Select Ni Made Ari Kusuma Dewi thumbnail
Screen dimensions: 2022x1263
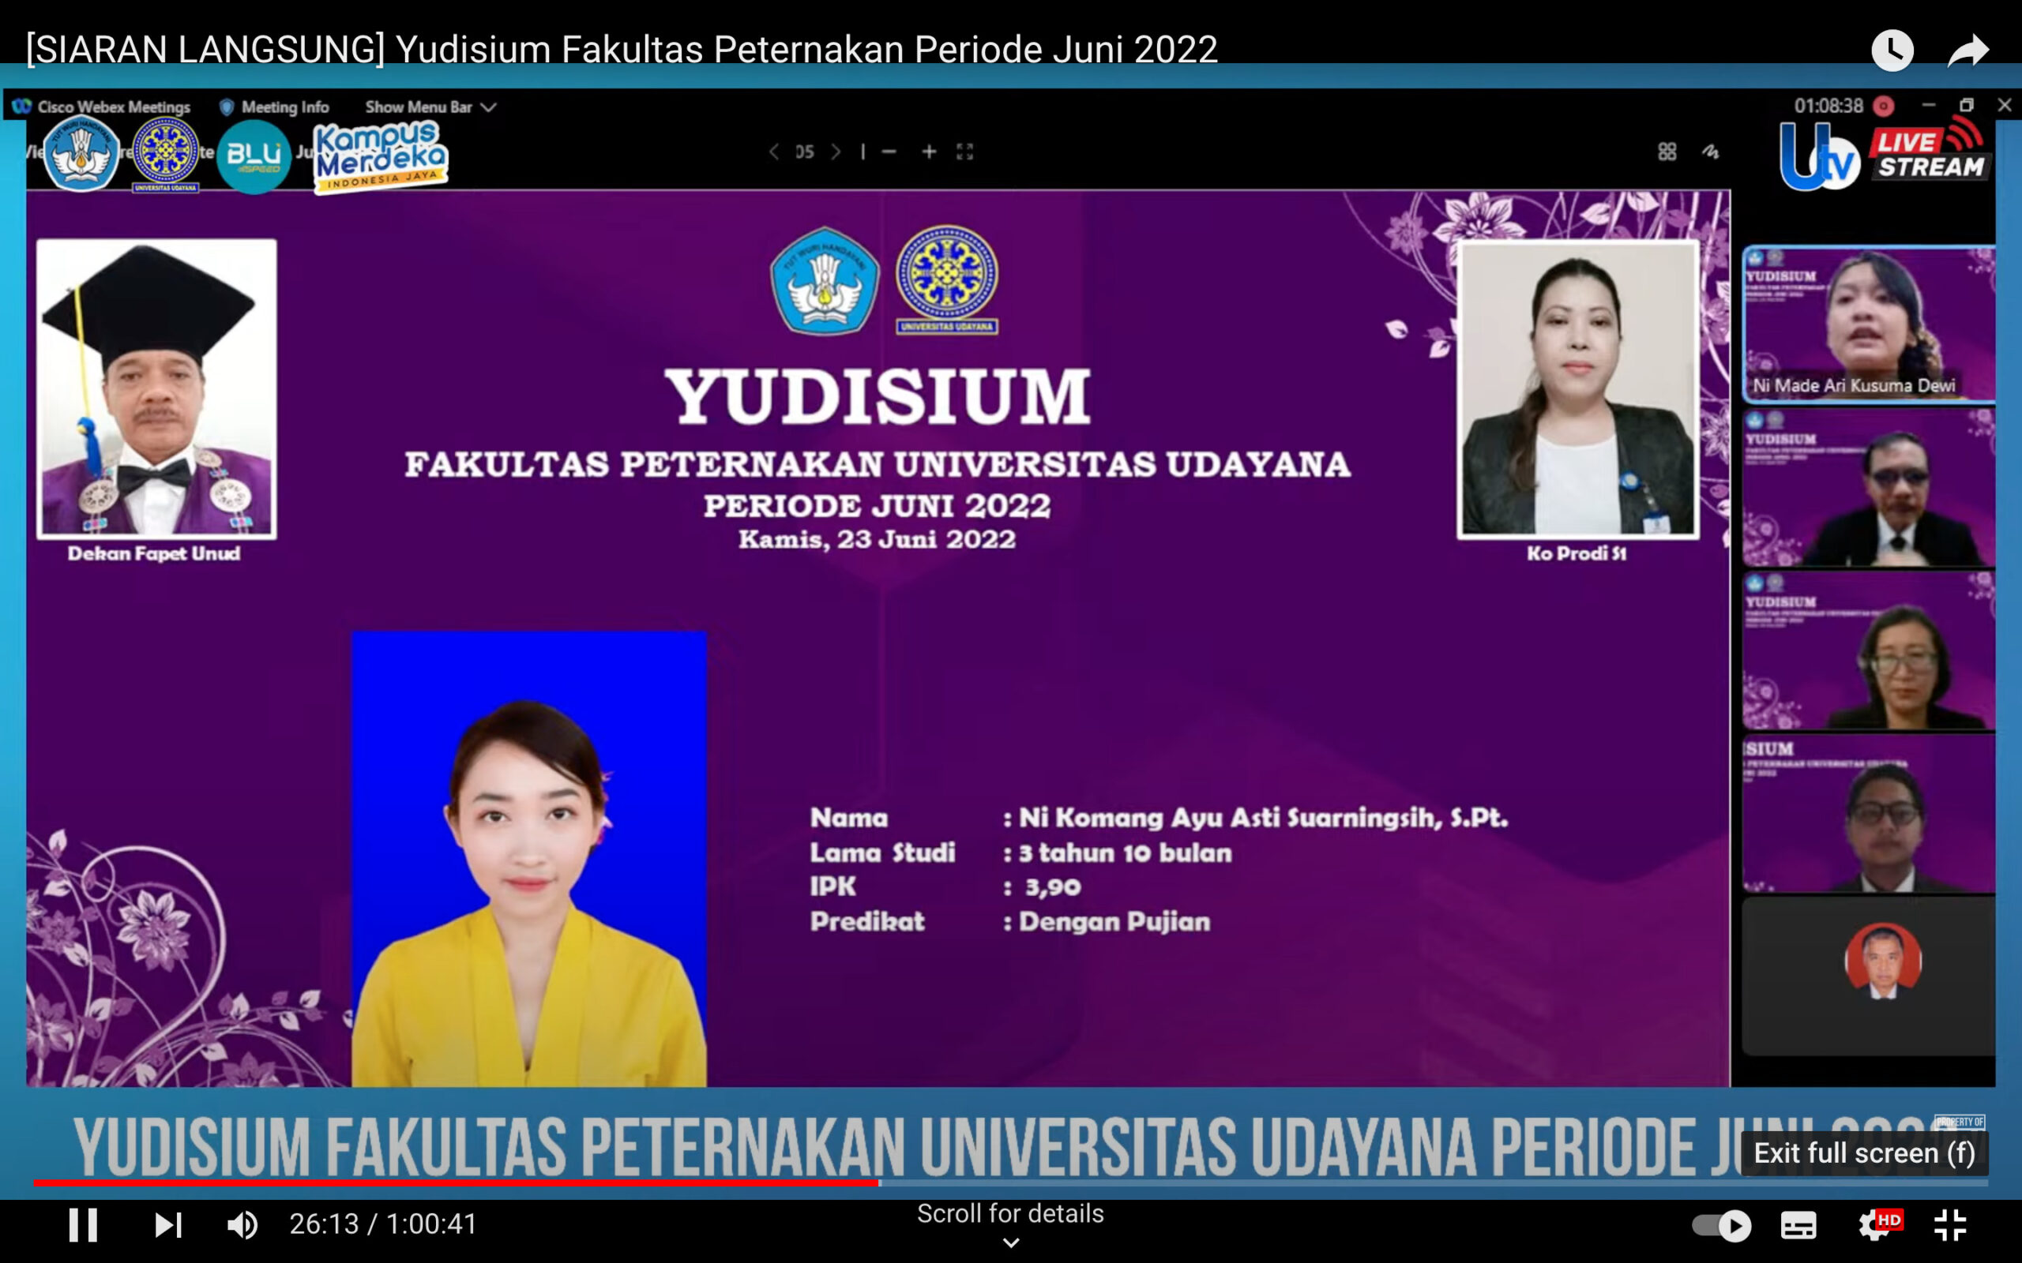click(x=1869, y=324)
